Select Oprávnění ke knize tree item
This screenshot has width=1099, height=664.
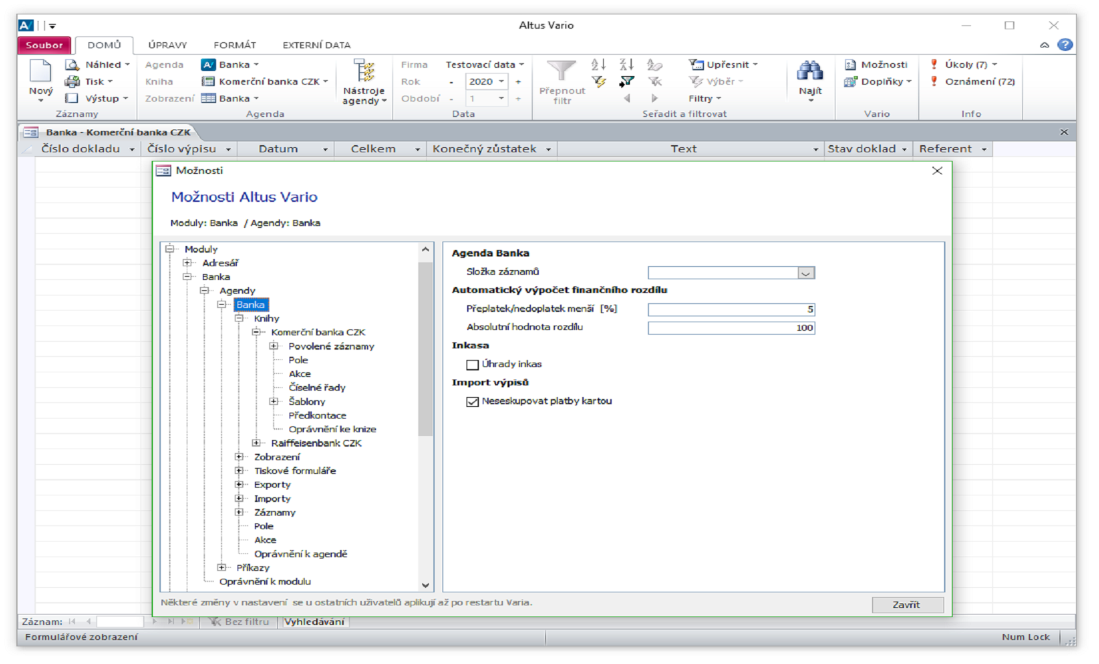[x=332, y=430]
